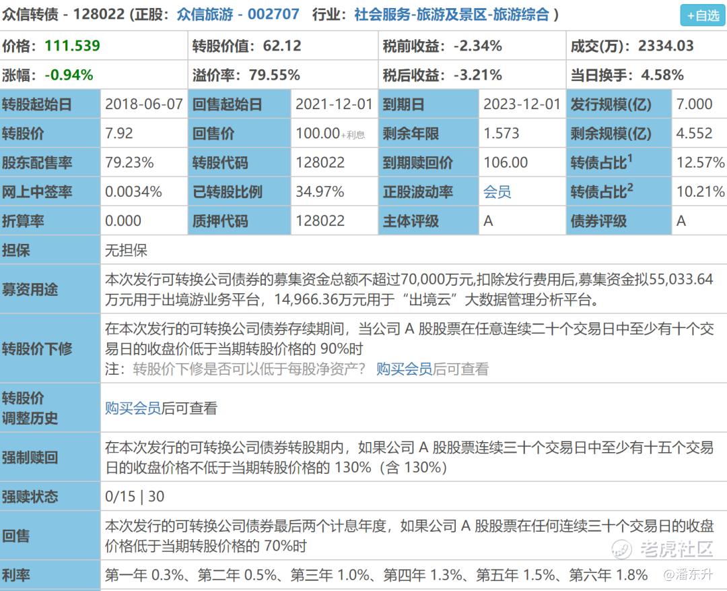Select 强赎状态 value 0/15 | 30

(135, 496)
